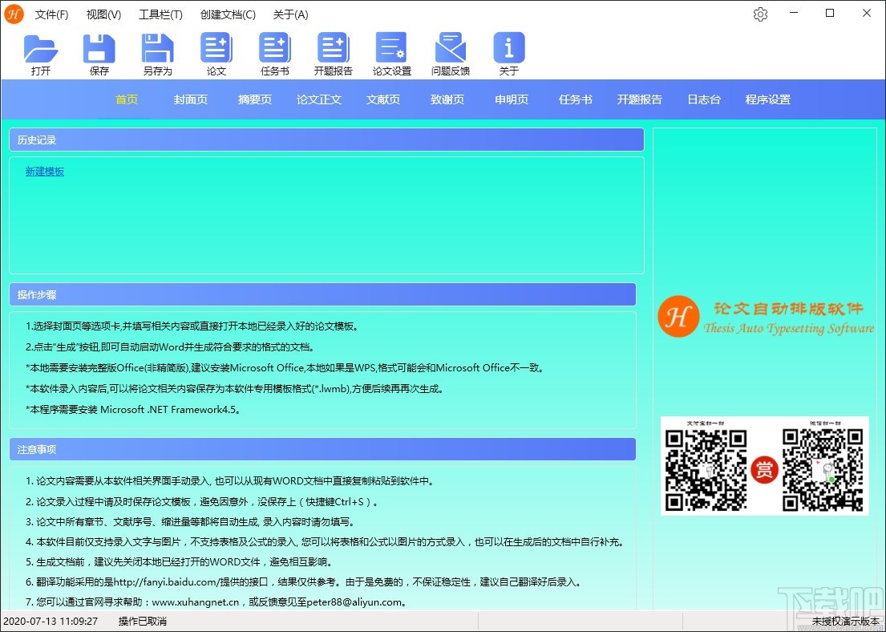Click the 程序设置 tab
This screenshot has width=886, height=632.
[x=767, y=99]
